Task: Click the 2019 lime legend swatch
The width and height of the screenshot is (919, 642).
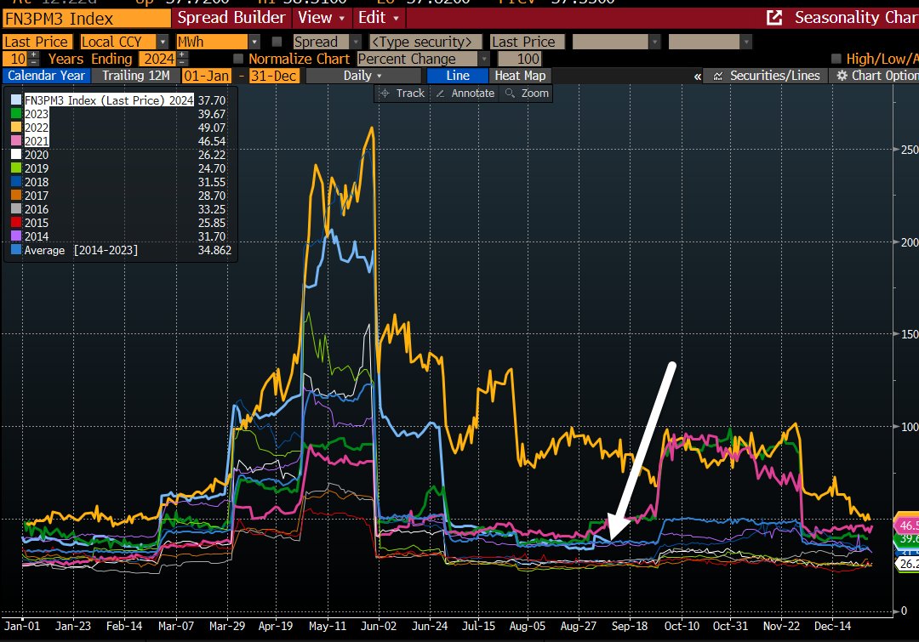Action: [x=16, y=168]
